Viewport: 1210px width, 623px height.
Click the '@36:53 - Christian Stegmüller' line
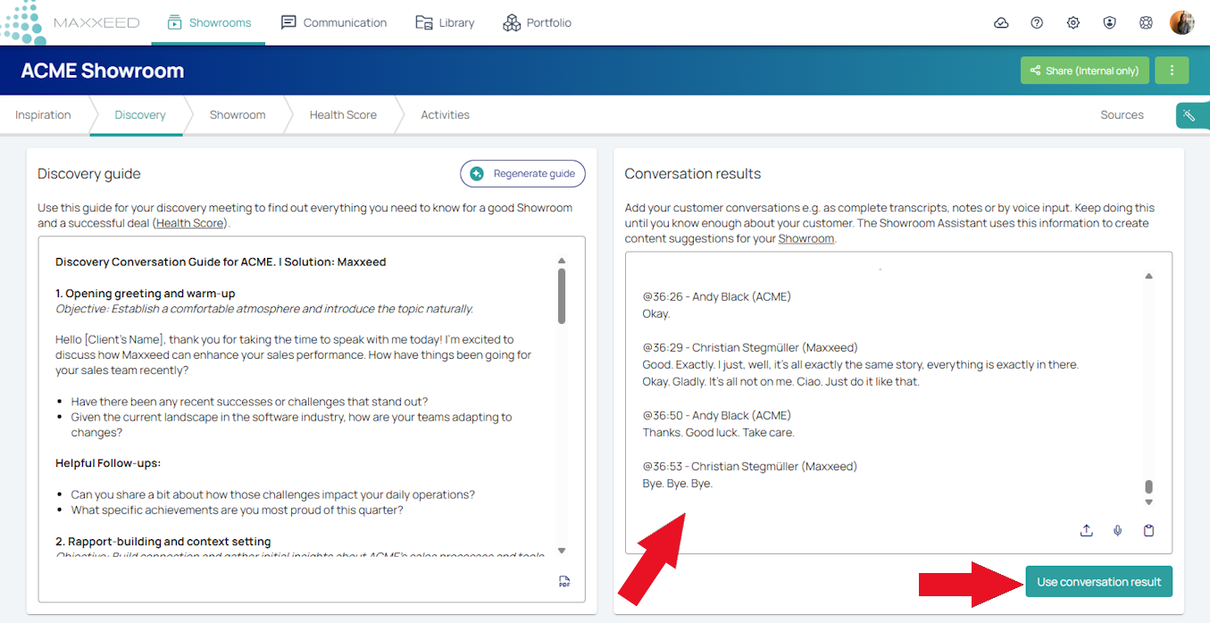tap(750, 466)
